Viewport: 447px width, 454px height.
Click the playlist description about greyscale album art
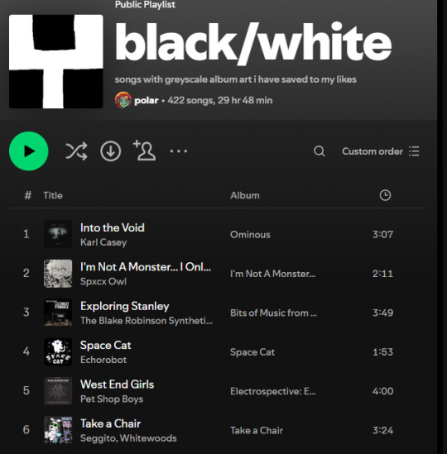point(235,79)
